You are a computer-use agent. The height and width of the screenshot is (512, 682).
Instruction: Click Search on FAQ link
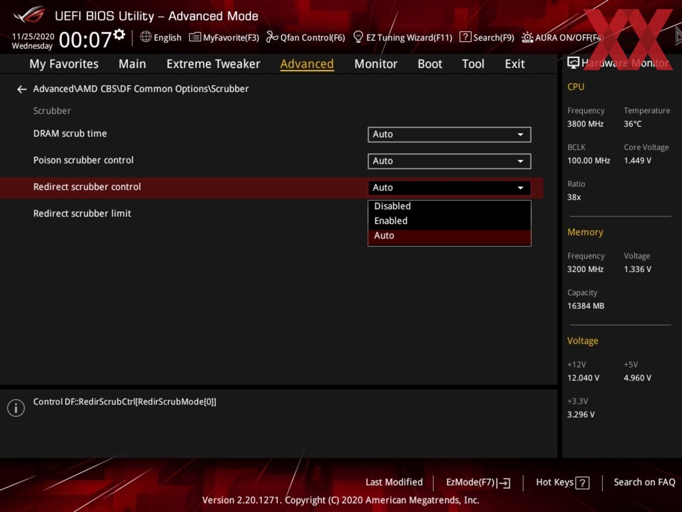(x=644, y=482)
